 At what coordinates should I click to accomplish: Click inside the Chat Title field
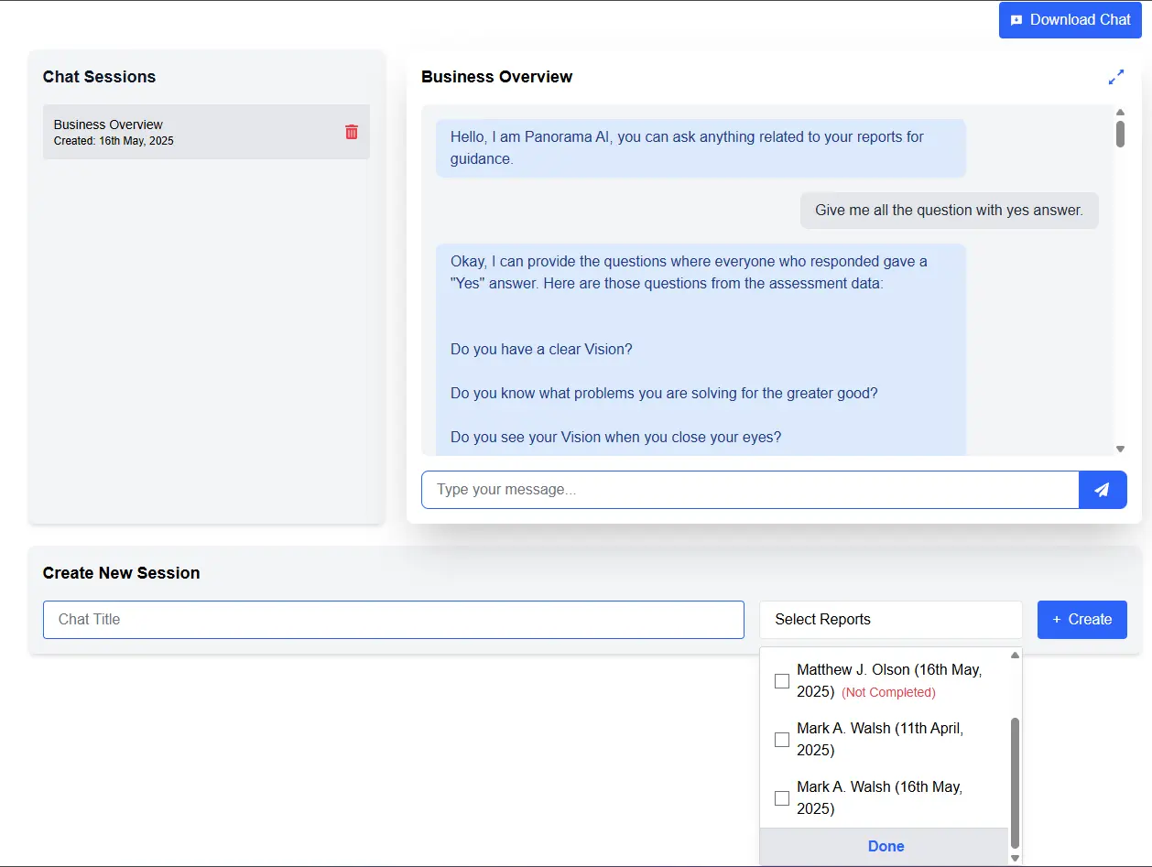tap(394, 620)
